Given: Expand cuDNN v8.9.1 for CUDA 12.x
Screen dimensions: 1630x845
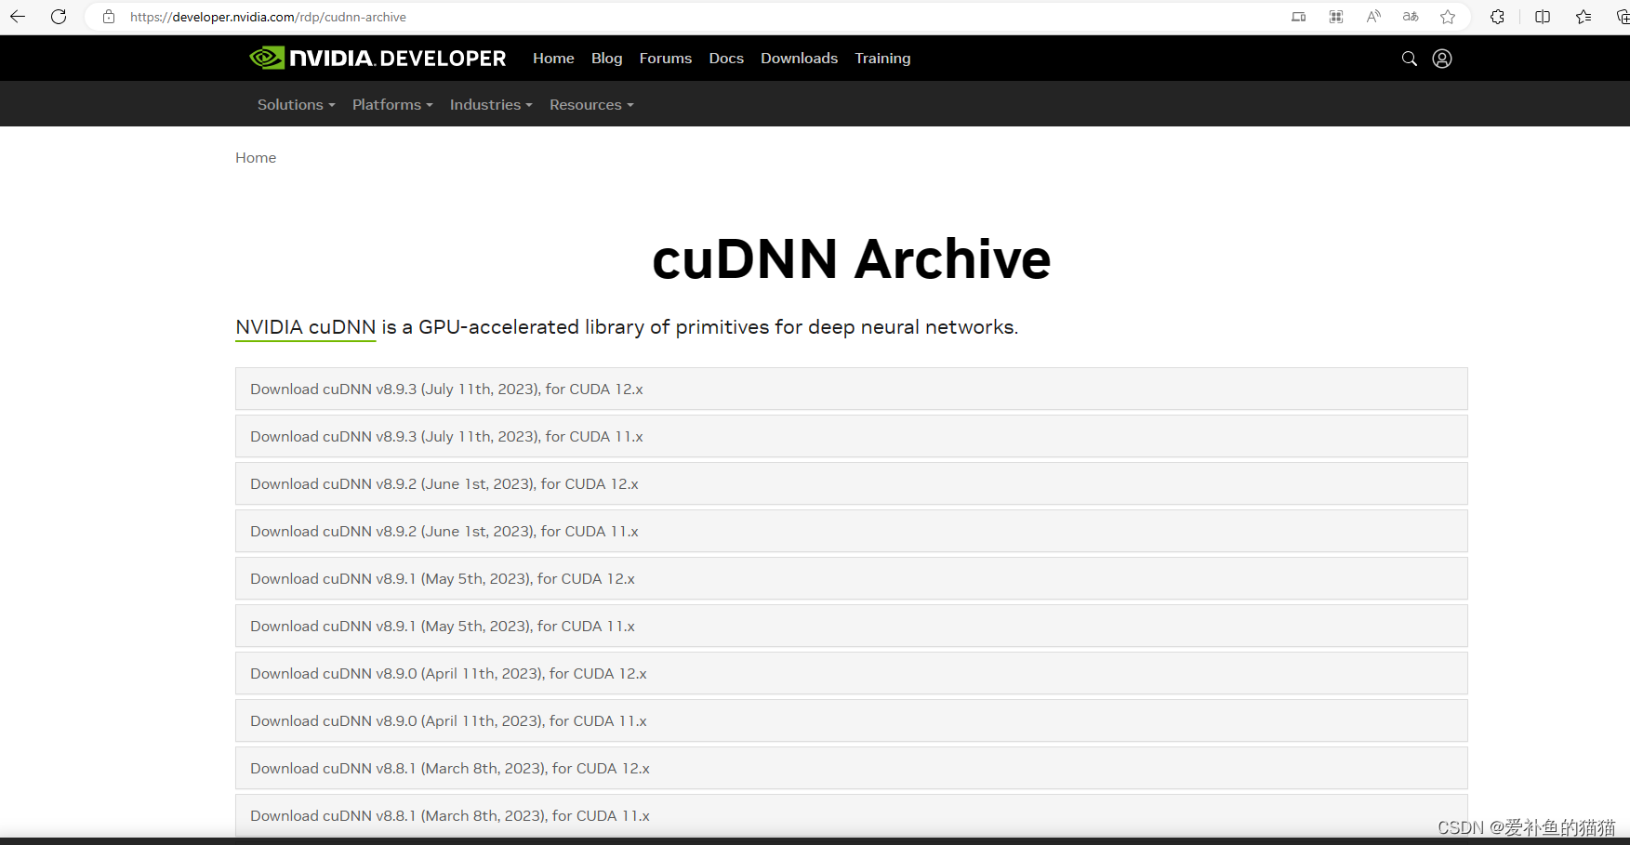Looking at the screenshot, I should point(851,578).
